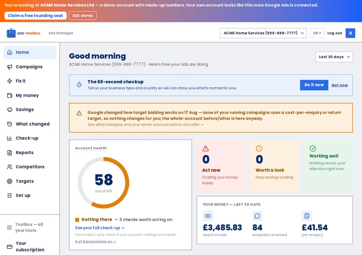Image resolution: width=362 pixels, height=255 pixels.
Task: Click the My money wallet icon
Action: coord(10,95)
